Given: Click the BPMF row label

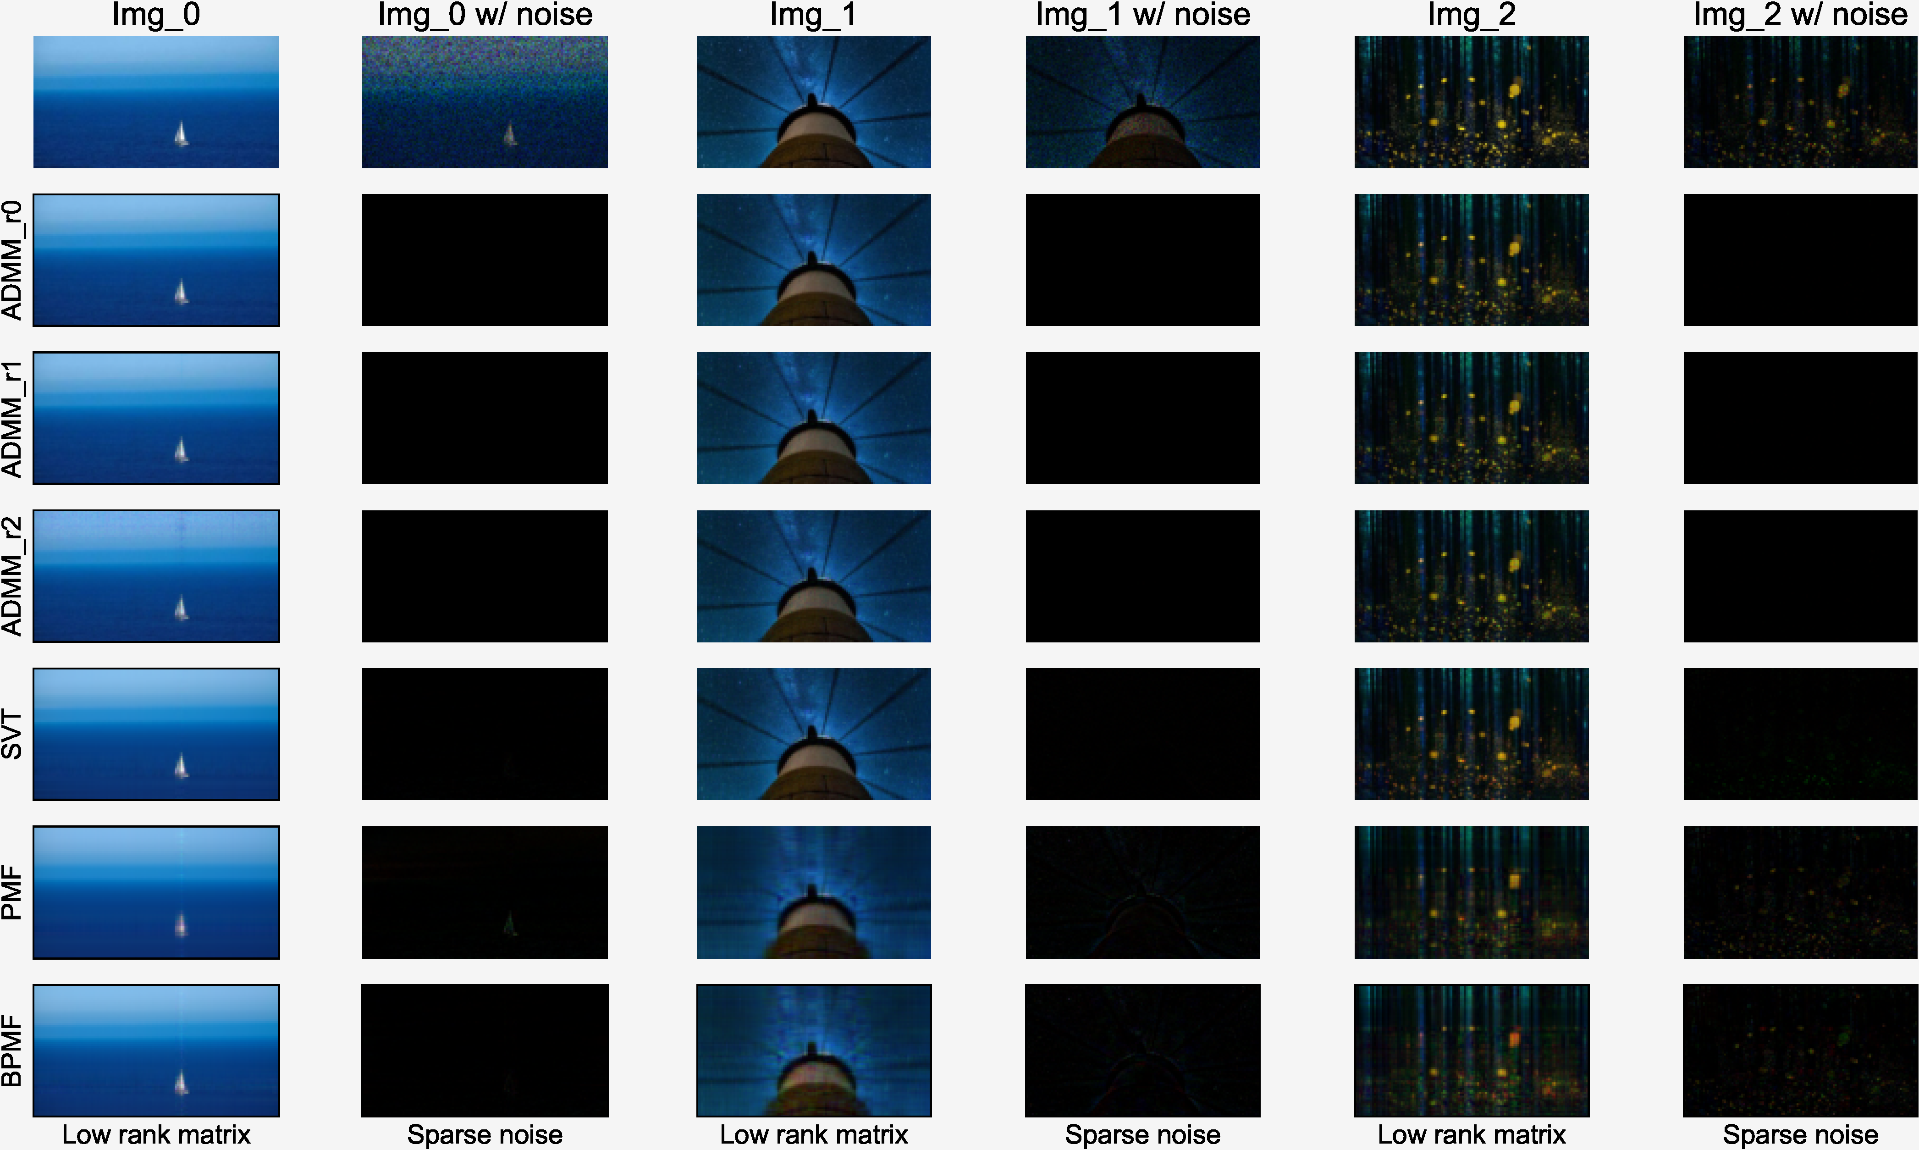Looking at the screenshot, I should tap(12, 1050).
